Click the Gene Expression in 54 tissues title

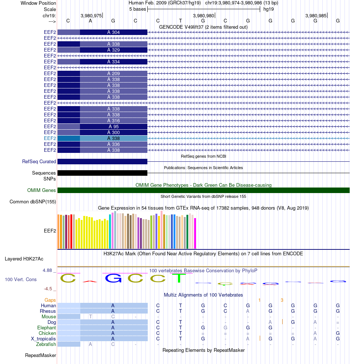pos(203,208)
